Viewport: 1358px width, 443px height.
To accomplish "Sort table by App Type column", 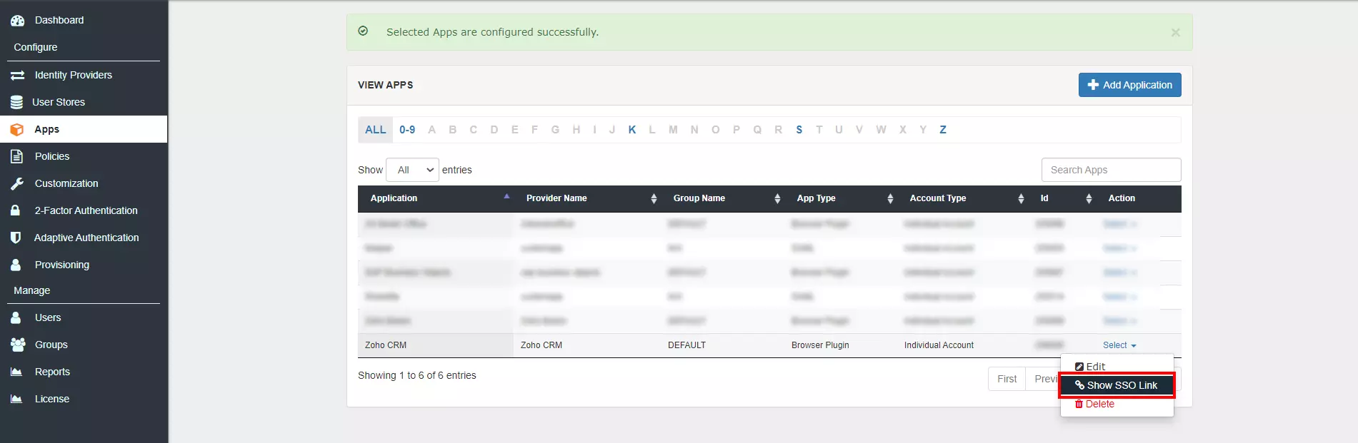I will (x=842, y=198).
